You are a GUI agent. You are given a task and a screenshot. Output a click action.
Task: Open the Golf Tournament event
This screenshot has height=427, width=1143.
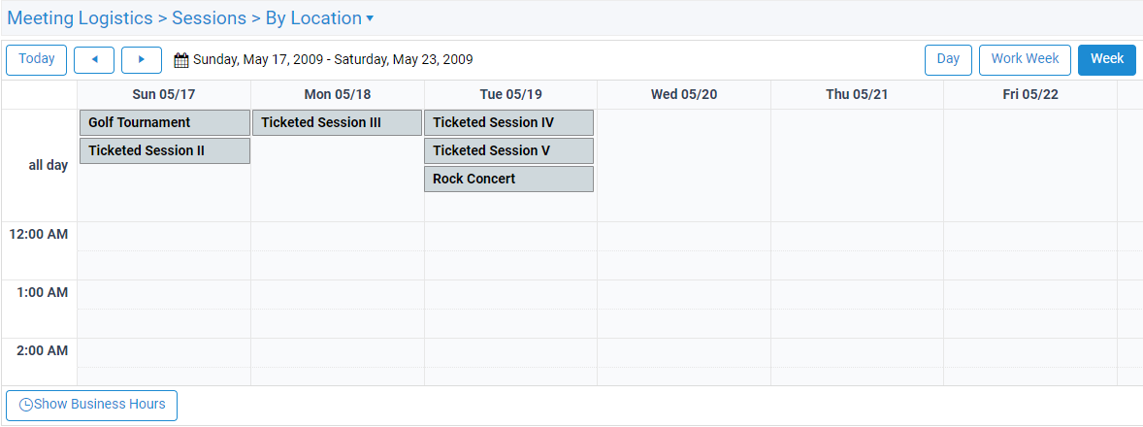coord(165,122)
